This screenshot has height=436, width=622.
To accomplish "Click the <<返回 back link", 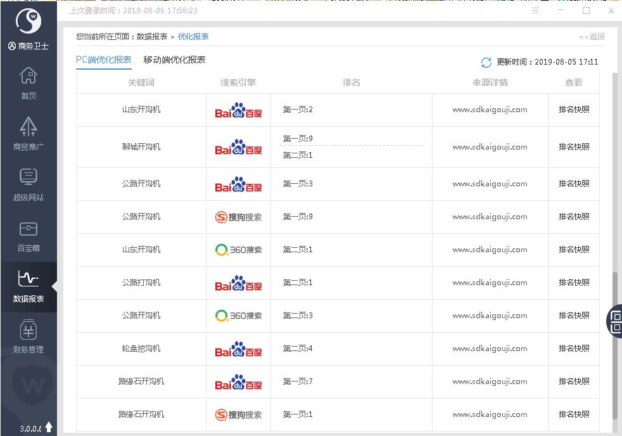I will tap(592, 37).
